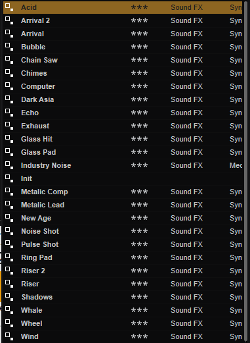This screenshot has height=343, width=250.
Task: Click the star rating for Echo
Action: [x=139, y=113]
